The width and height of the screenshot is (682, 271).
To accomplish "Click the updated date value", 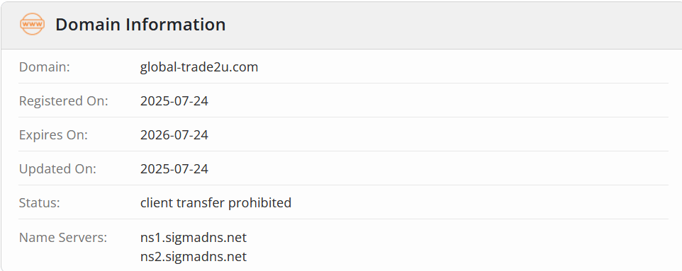I will coord(174,168).
